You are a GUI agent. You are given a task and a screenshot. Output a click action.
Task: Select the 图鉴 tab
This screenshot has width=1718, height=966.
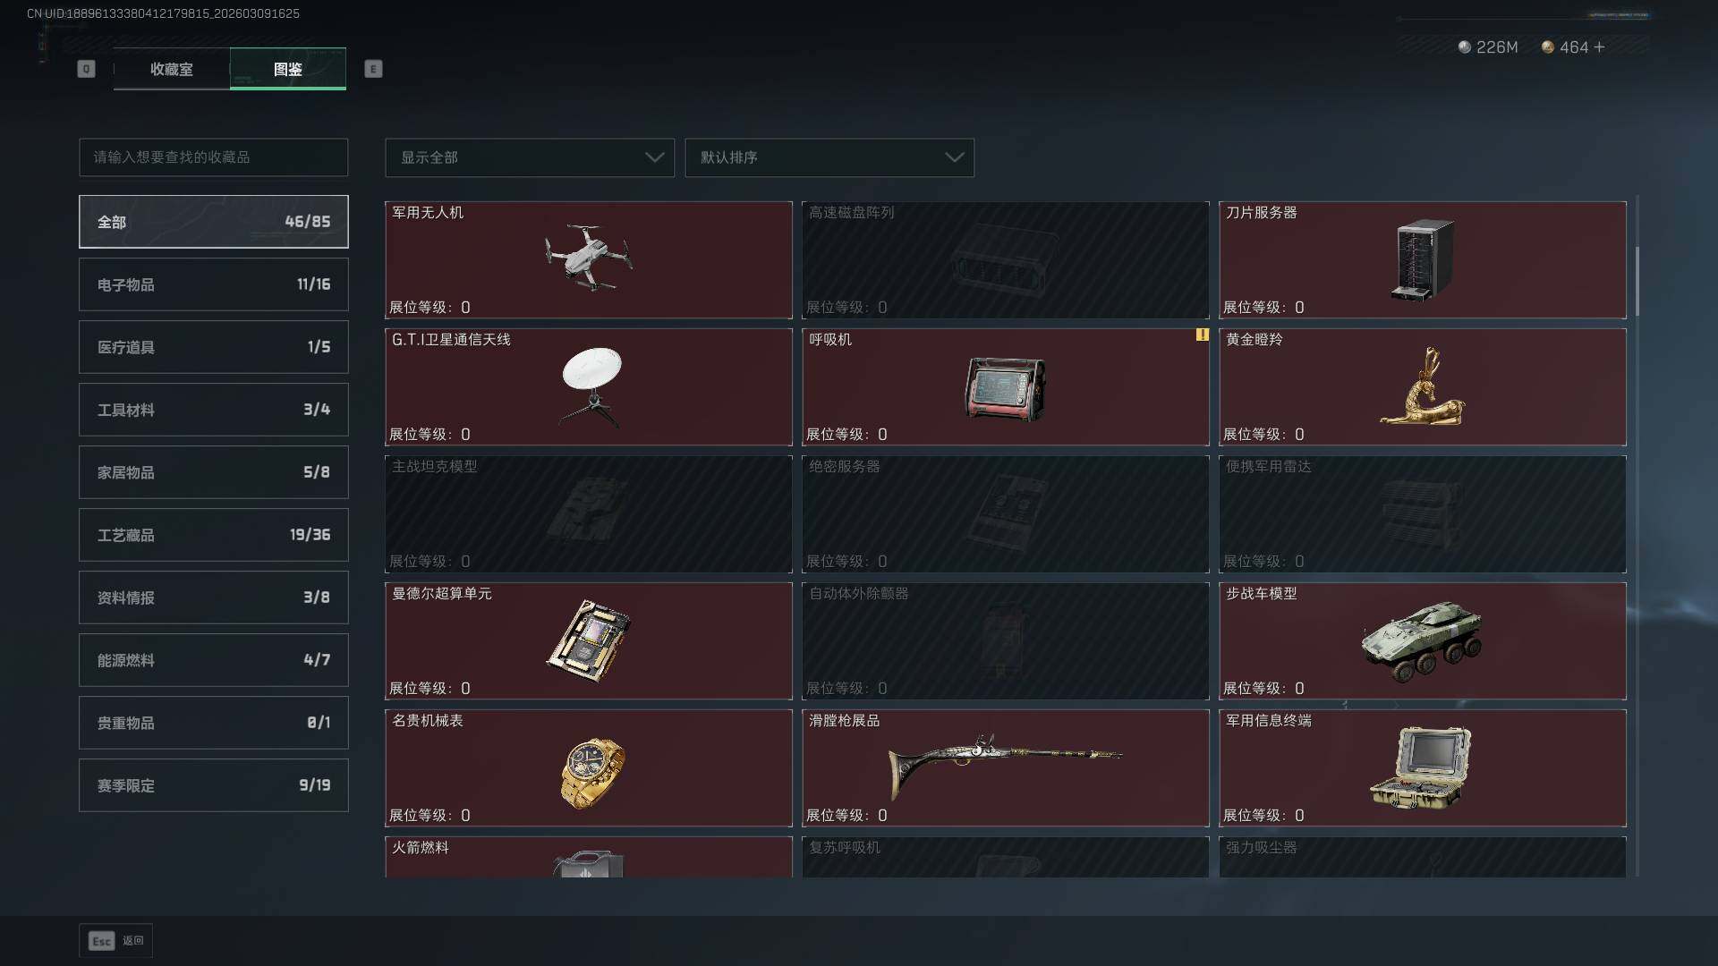[288, 69]
